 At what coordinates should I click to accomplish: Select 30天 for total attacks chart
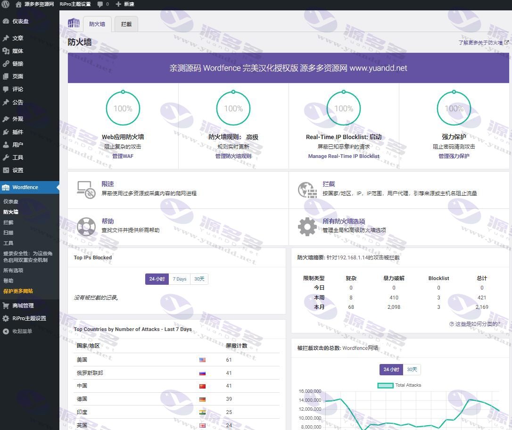point(412,369)
